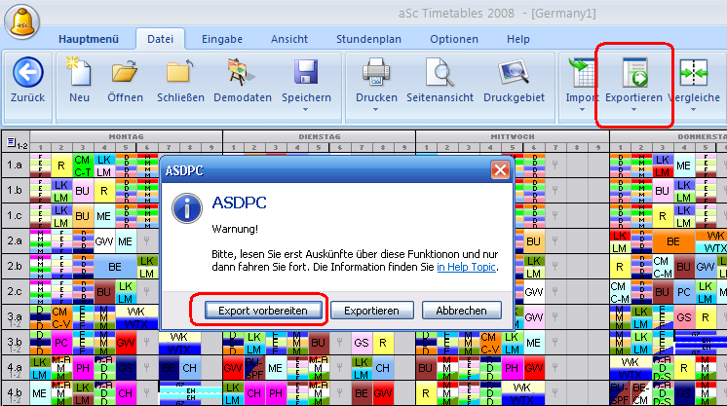Viewport: 727px width, 406px height.
Task: Open the Help ribbon tab
Action: (x=517, y=39)
